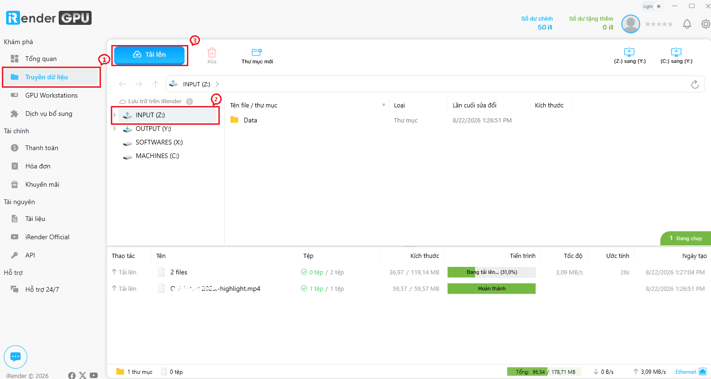
Task: Expand the OUTPUT (Y:) tree node
Action: click(115, 129)
